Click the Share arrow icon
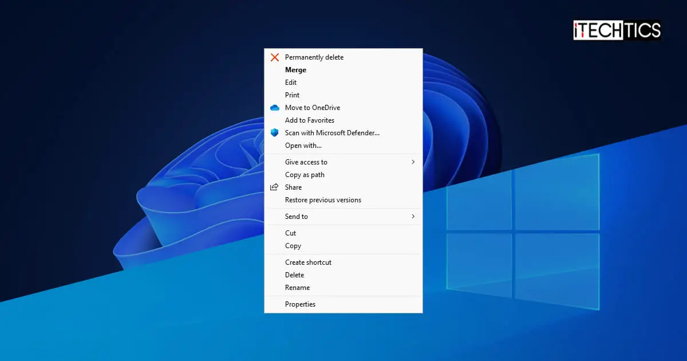687x361 pixels. pyautogui.click(x=275, y=187)
